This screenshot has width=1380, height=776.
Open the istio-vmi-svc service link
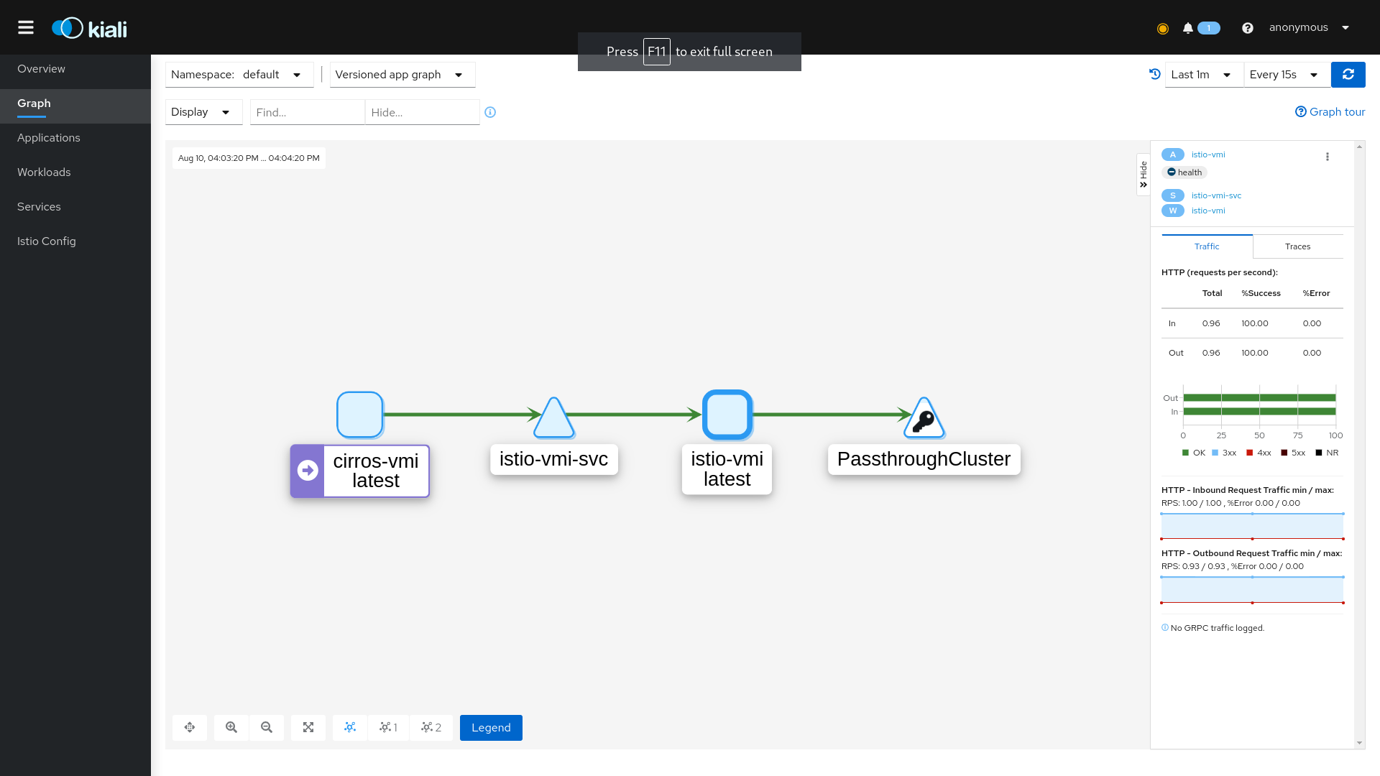click(x=1216, y=195)
